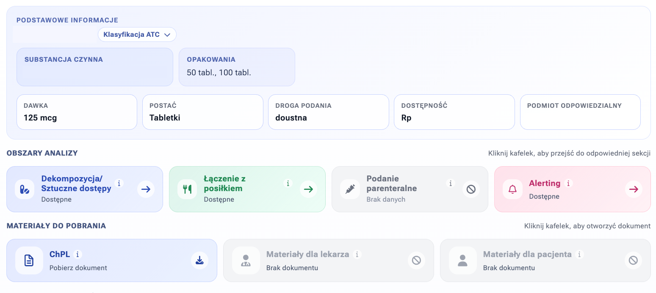
Task: Click info icon beside Podanie parenteralne
Action: (x=451, y=183)
